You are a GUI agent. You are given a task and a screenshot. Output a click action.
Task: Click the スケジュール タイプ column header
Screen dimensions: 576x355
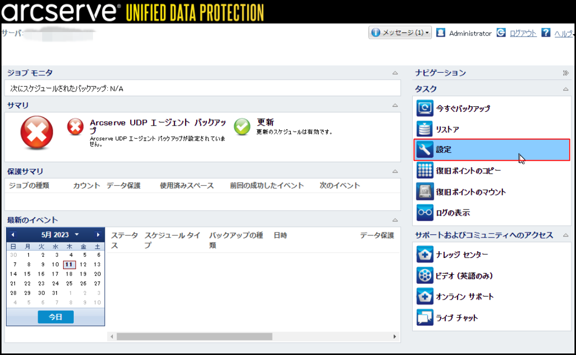(172, 240)
